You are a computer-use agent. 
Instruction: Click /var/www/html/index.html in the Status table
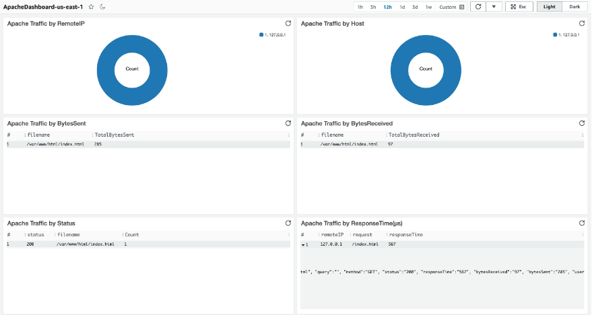pyautogui.click(x=86, y=244)
